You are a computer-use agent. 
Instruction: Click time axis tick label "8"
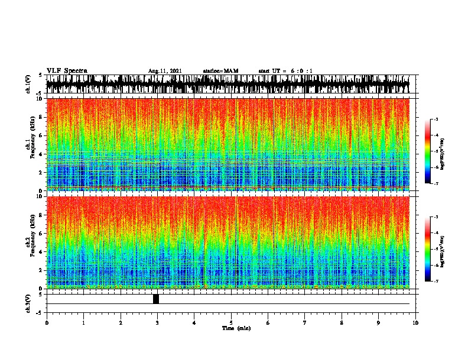(342, 323)
